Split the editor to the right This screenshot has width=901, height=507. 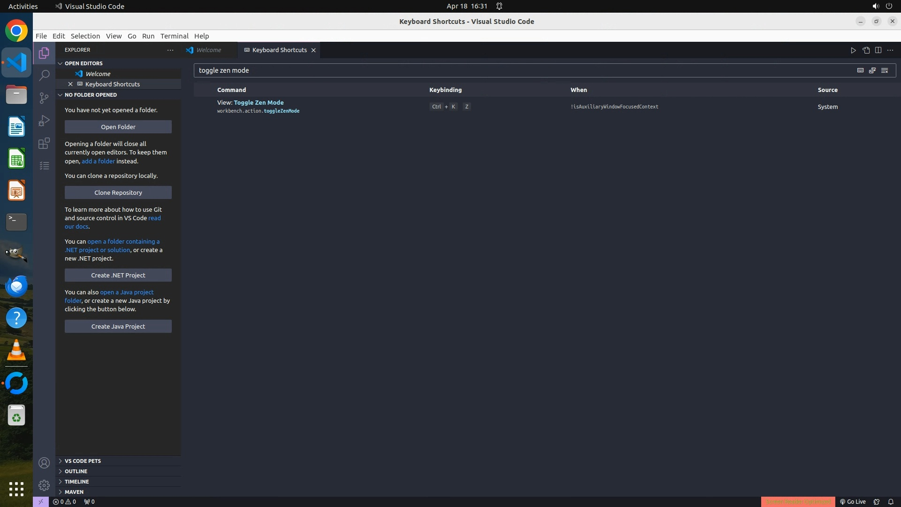click(x=878, y=50)
